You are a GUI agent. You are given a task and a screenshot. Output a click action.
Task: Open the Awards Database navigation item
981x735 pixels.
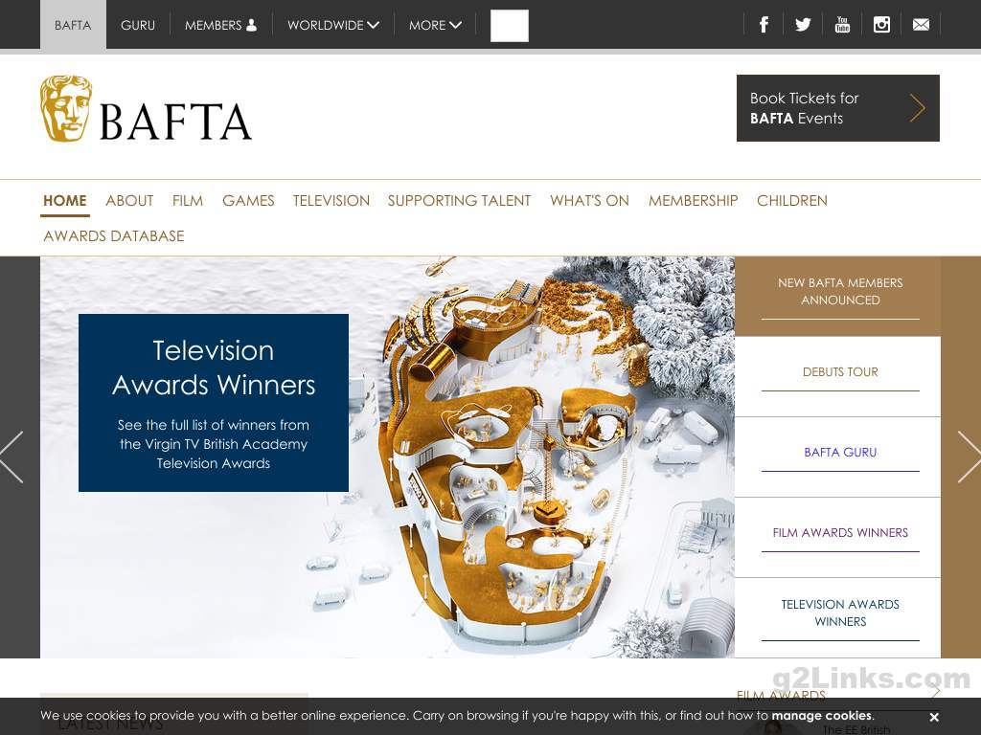114,236
